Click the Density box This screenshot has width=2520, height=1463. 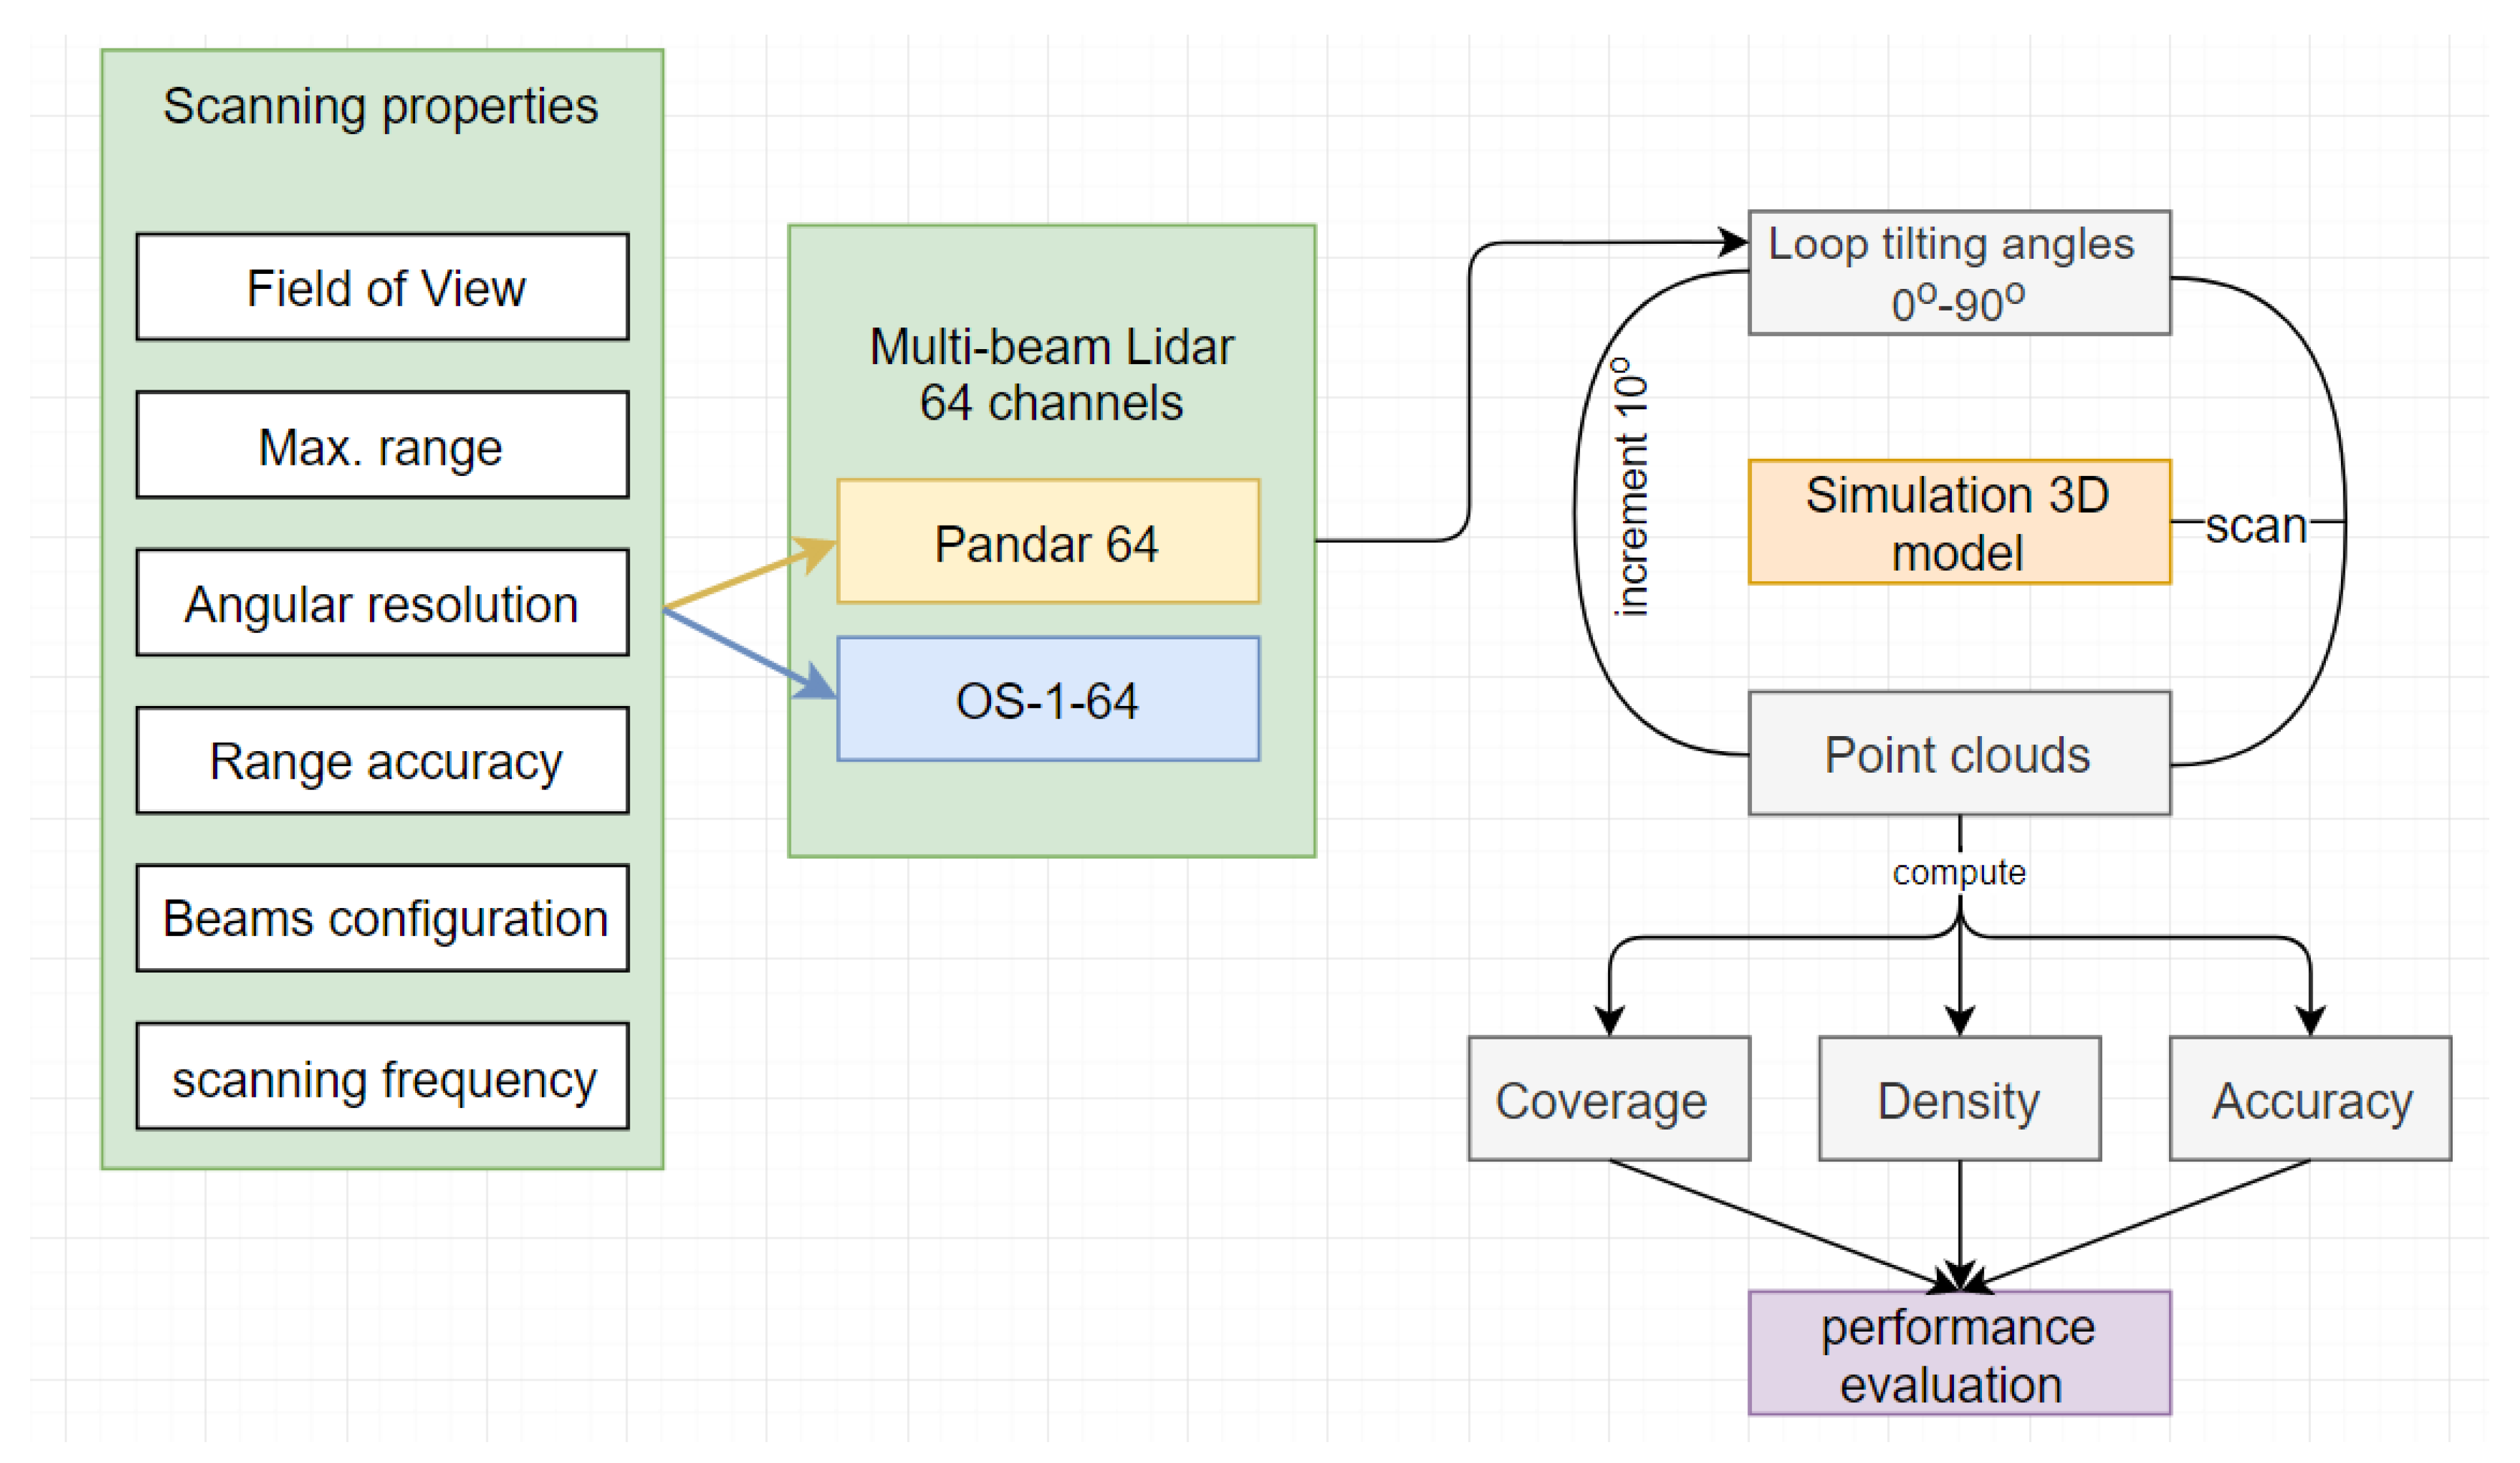tap(1959, 1099)
